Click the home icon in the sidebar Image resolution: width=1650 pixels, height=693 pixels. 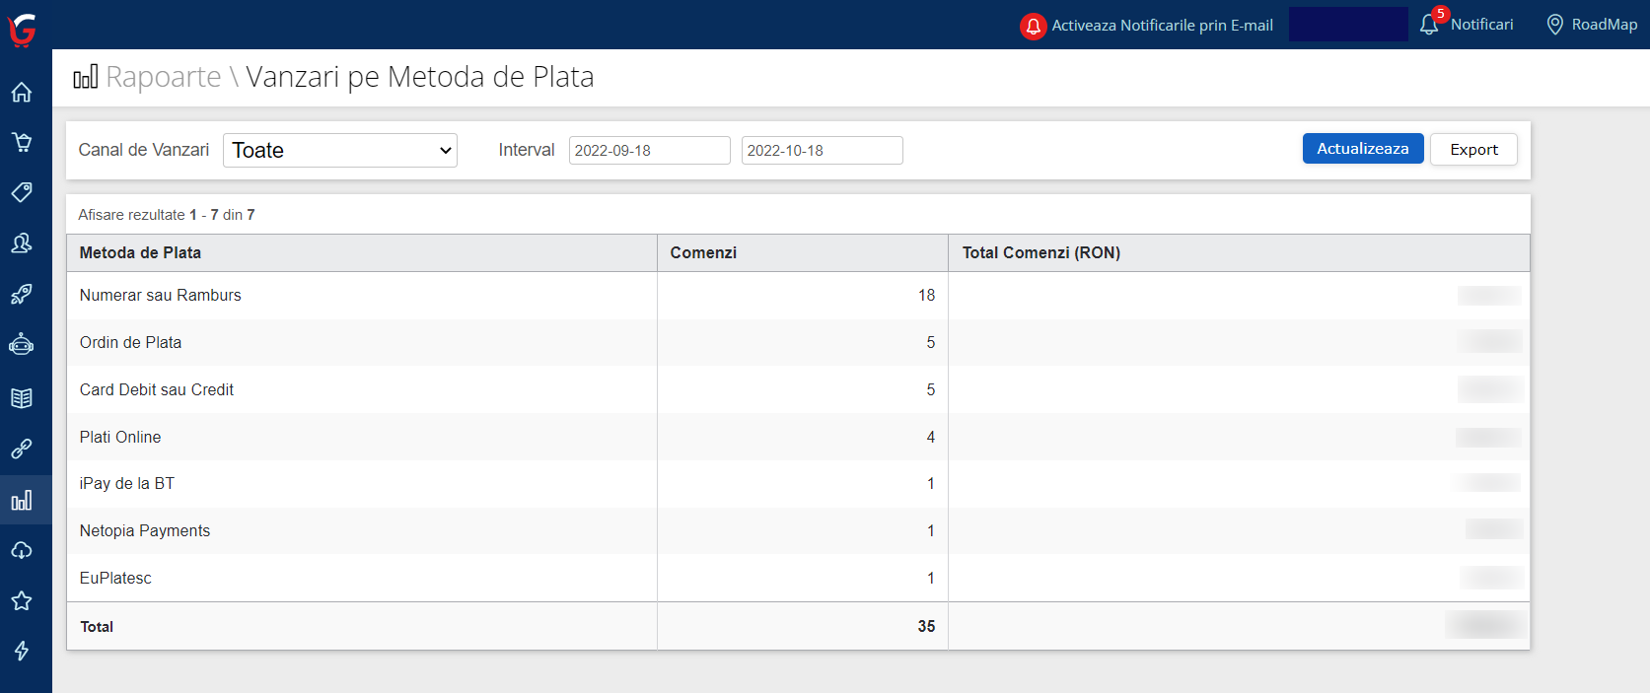click(22, 93)
